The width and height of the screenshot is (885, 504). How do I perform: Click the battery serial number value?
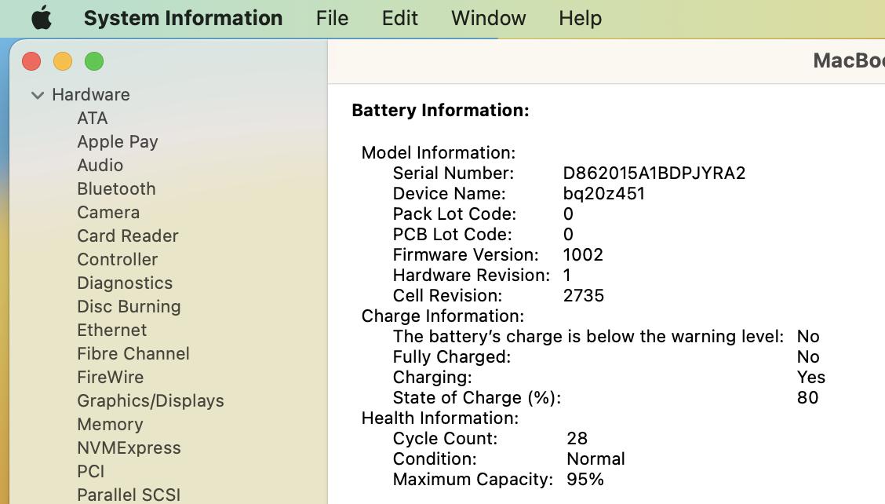(654, 173)
